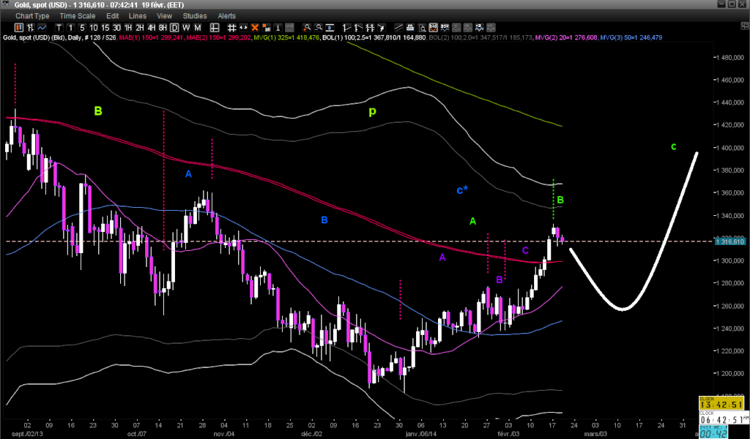Viewport: 750px width, 439px height.
Task: Open the Time Scale menu
Action: point(78,16)
